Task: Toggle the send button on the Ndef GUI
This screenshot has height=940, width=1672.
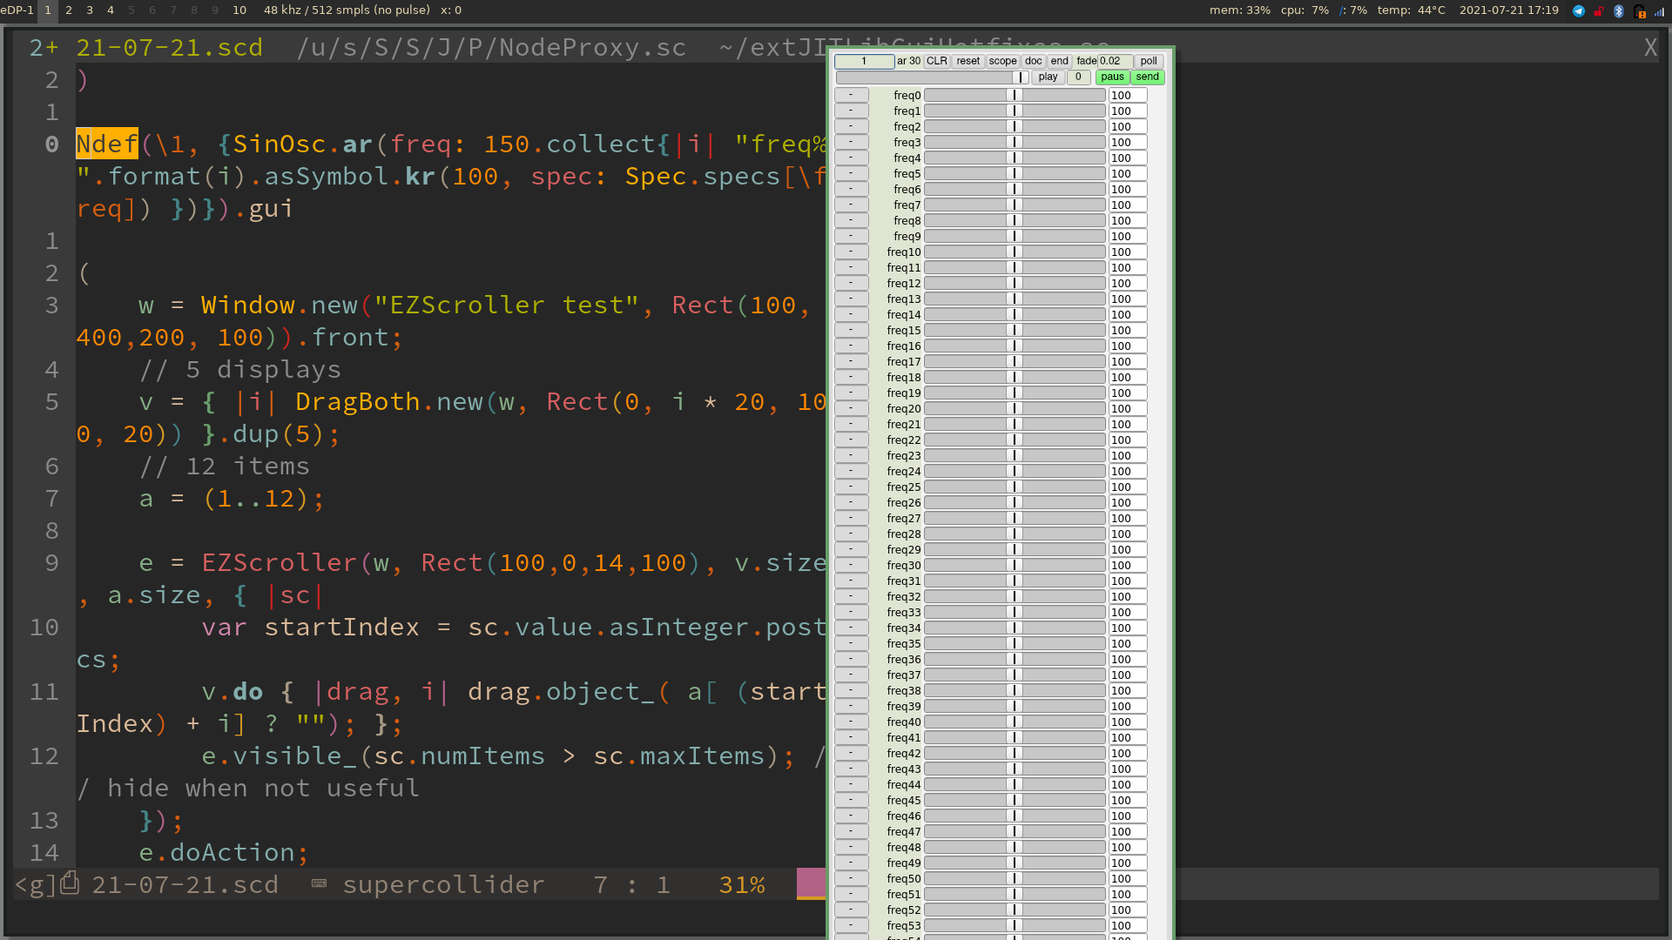Action: [1146, 77]
